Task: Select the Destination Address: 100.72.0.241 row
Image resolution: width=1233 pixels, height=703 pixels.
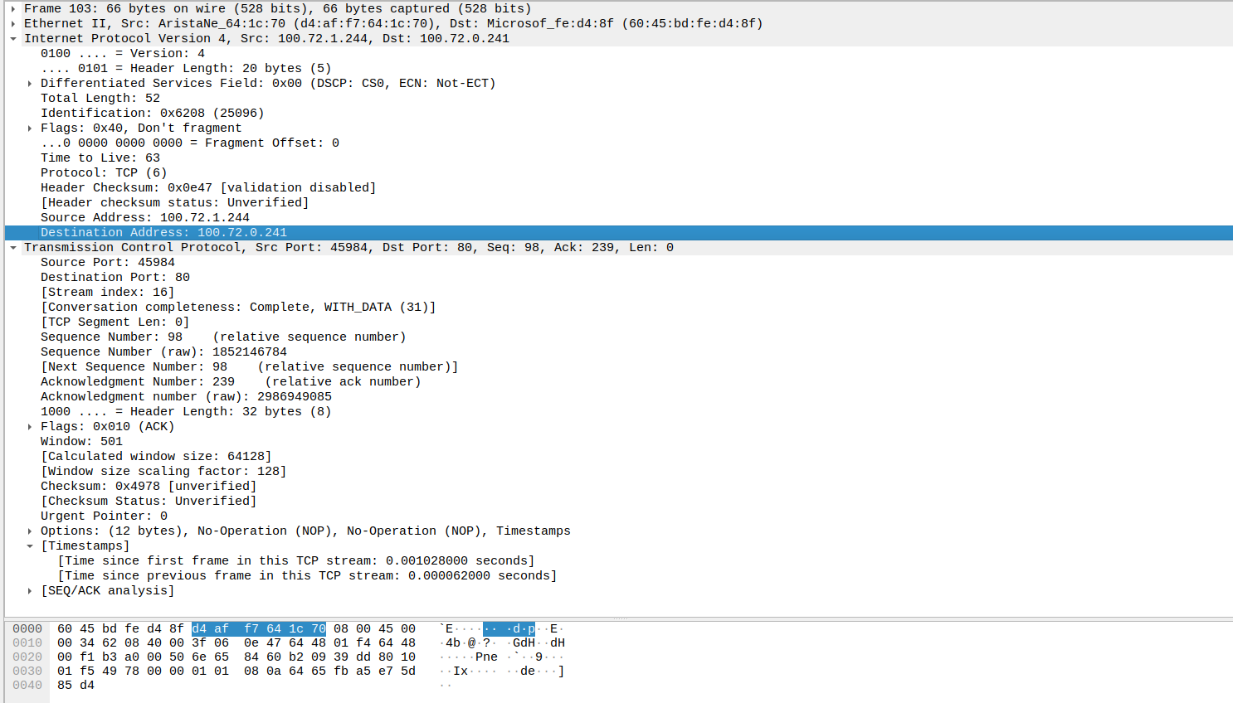Action: [619, 232]
